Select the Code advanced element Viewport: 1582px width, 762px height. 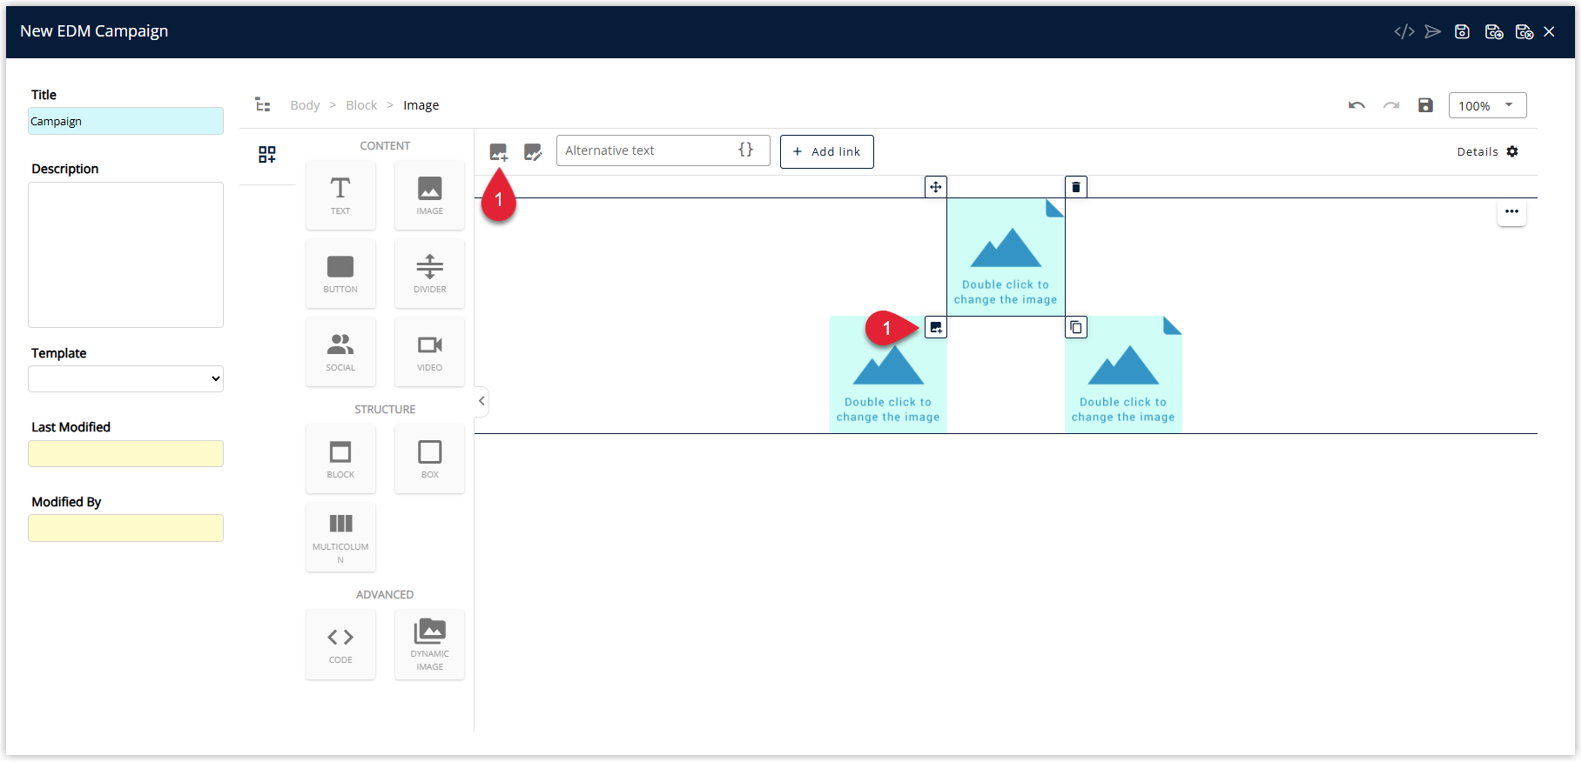tap(340, 644)
